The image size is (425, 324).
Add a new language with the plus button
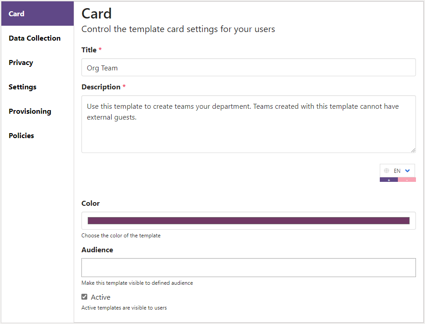(389, 180)
